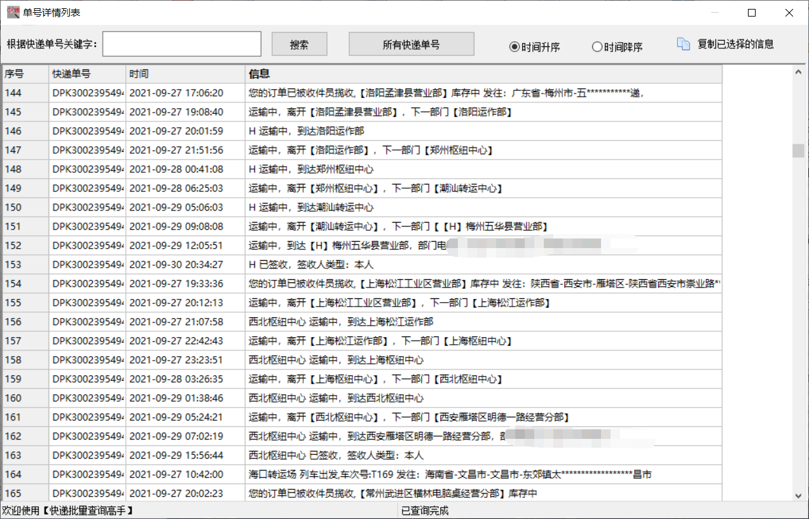Click info mentioning 西安雁塔区明德一路经营分部 下一部门

(484, 417)
